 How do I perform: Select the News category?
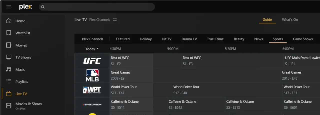click(x=258, y=39)
